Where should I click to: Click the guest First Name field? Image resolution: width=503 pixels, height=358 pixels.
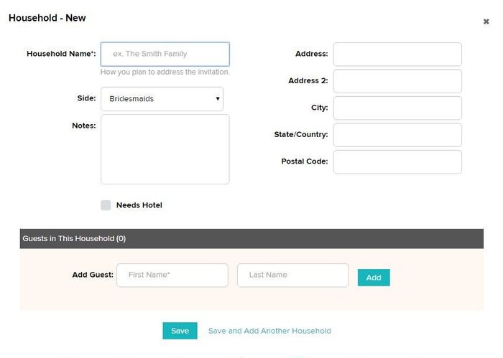(172, 275)
